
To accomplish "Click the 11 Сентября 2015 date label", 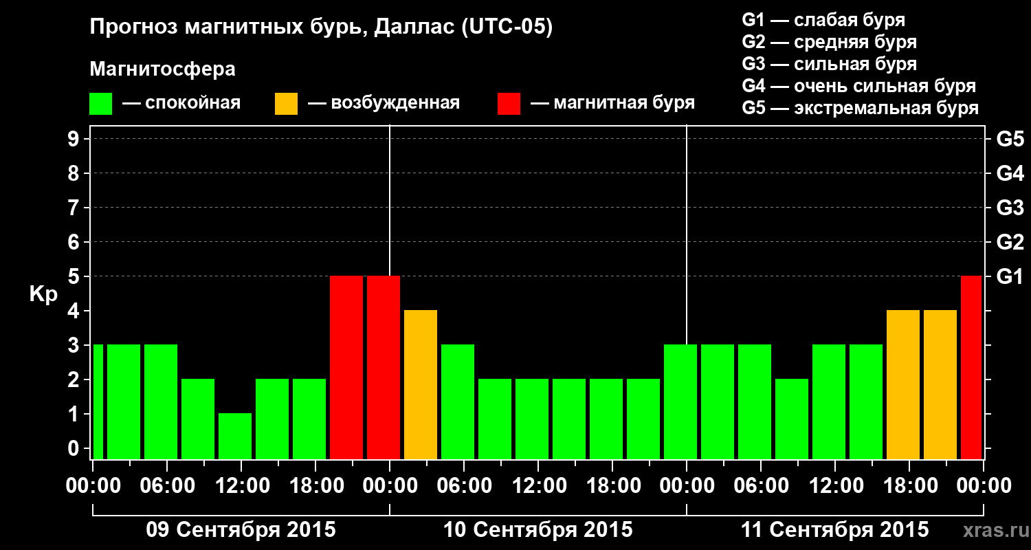I will 834,530.
